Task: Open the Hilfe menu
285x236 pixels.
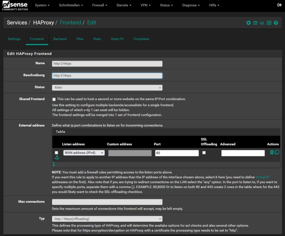Action: point(214,5)
